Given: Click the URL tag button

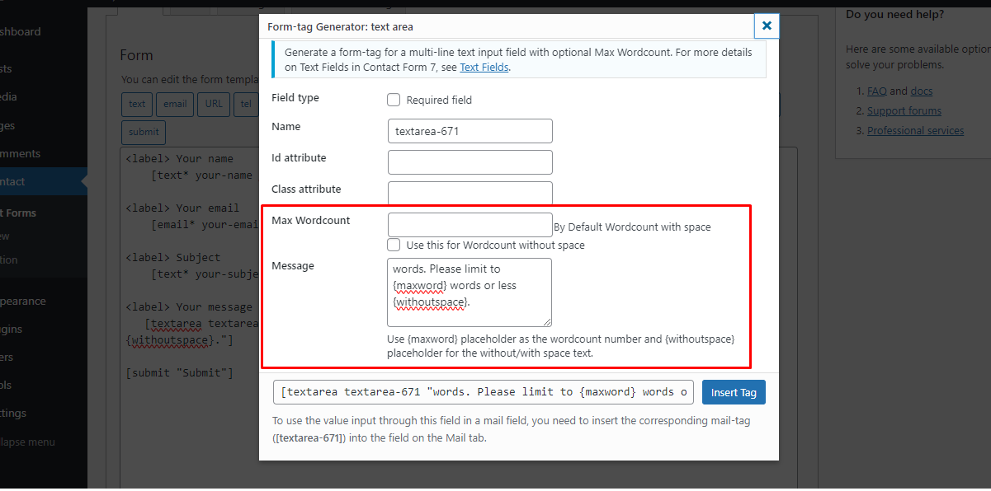Looking at the screenshot, I should pos(214,104).
